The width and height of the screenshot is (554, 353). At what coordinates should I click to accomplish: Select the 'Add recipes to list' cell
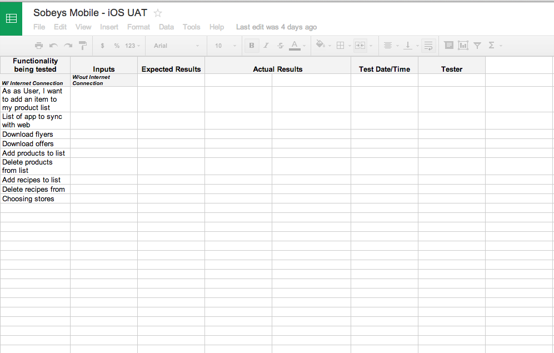[36, 180]
